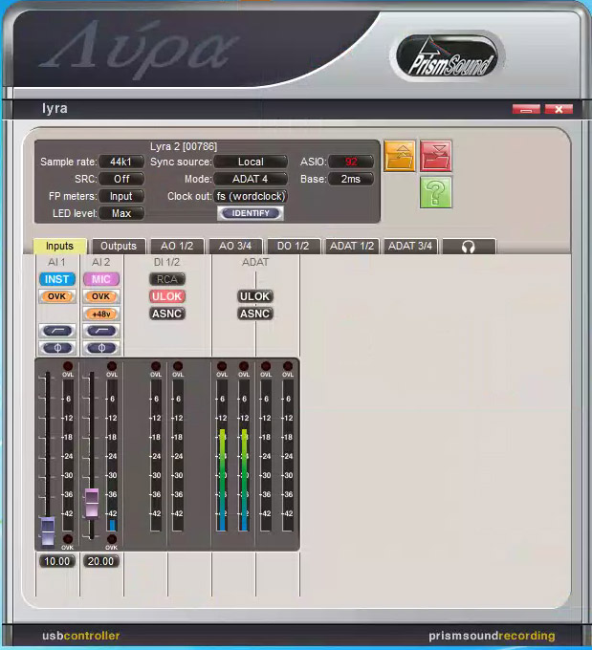Toggle the AI 1 phase invert icon
This screenshot has width=592, height=650.
(x=57, y=348)
